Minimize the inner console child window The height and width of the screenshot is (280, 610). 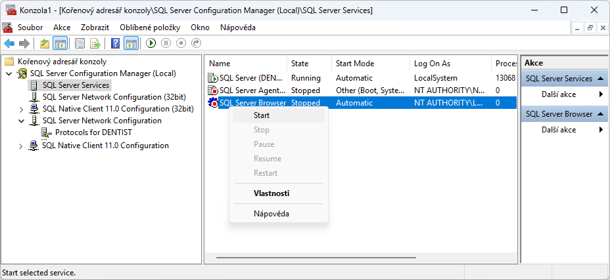pos(577,28)
